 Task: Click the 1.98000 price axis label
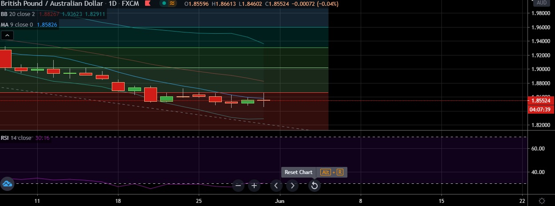540,13
